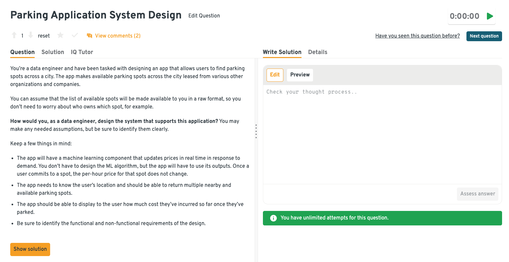Select the Write Solution tab

282,52
